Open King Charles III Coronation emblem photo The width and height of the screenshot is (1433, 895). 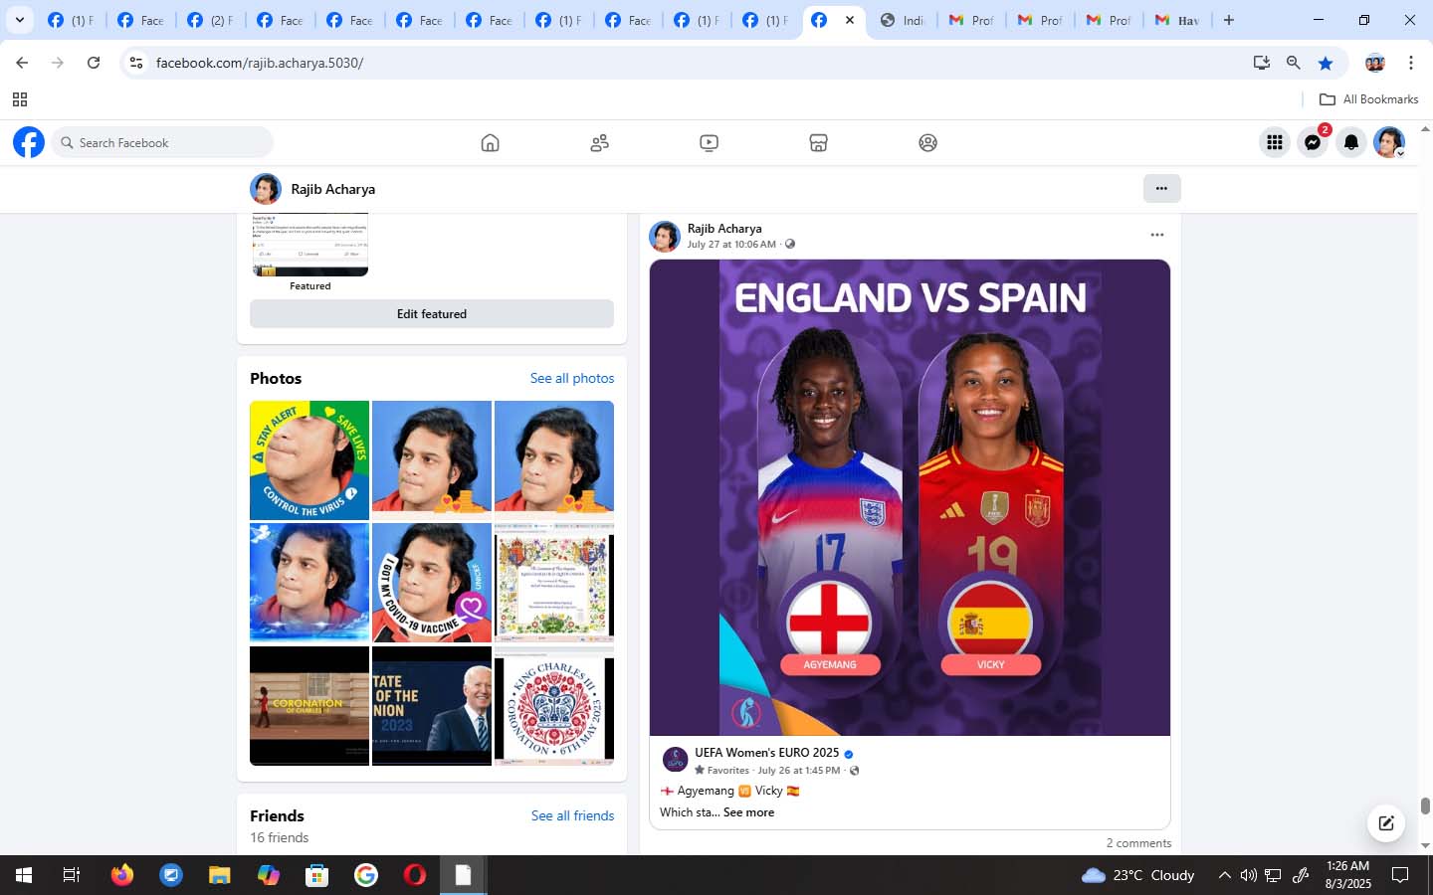click(554, 706)
